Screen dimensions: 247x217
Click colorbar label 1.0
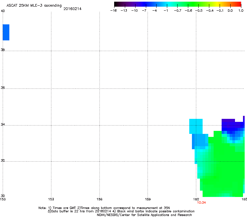pyautogui.click(x=241, y=11)
